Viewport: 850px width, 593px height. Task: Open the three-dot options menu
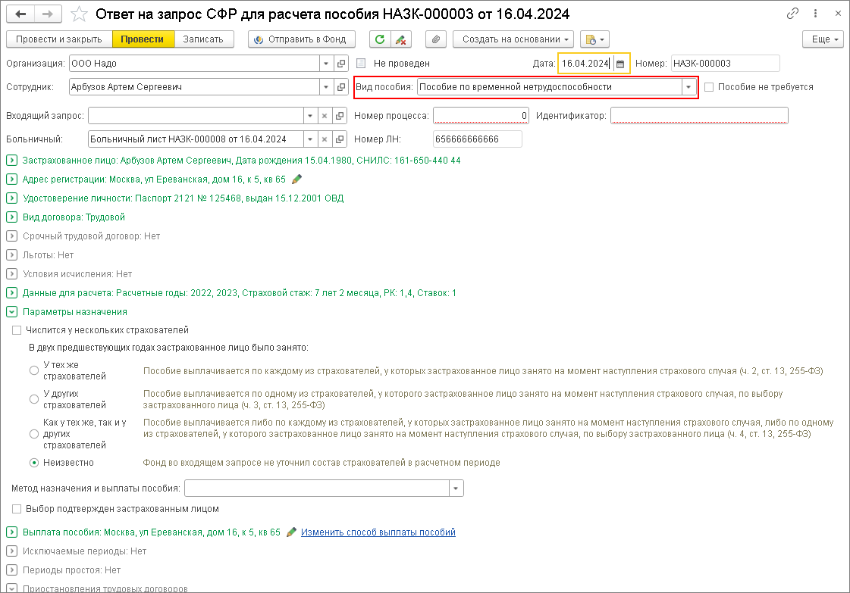(815, 14)
